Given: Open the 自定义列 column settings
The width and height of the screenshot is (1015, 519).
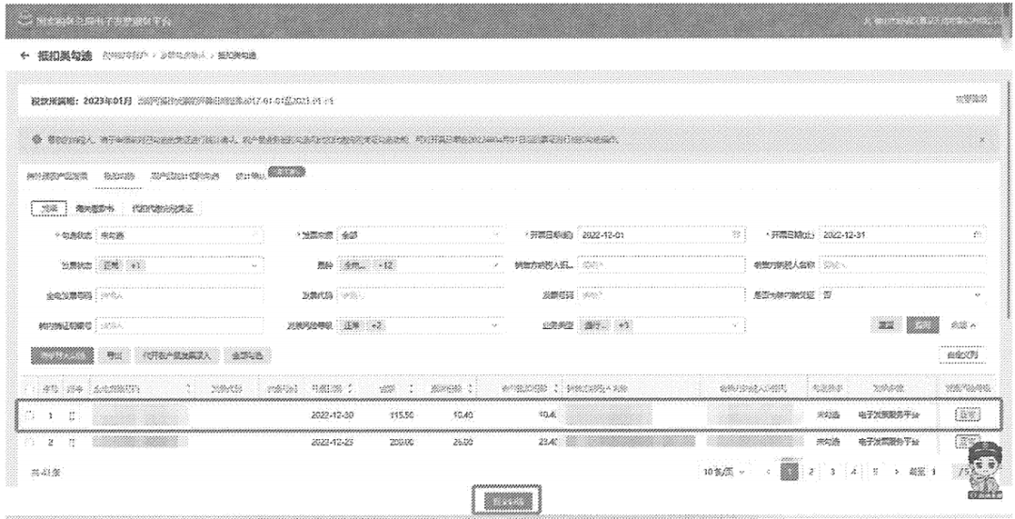Looking at the screenshot, I should tap(962, 354).
